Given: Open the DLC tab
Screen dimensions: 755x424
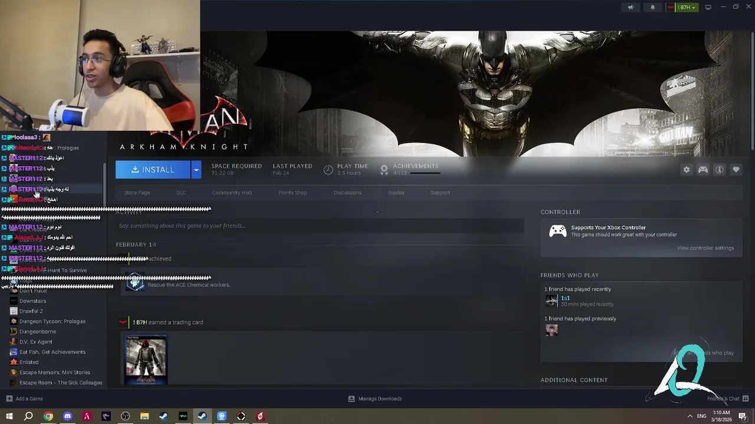Looking at the screenshot, I should click(x=181, y=193).
